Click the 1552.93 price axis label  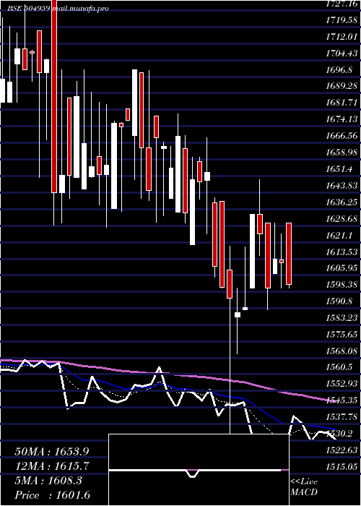click(342, 383)
